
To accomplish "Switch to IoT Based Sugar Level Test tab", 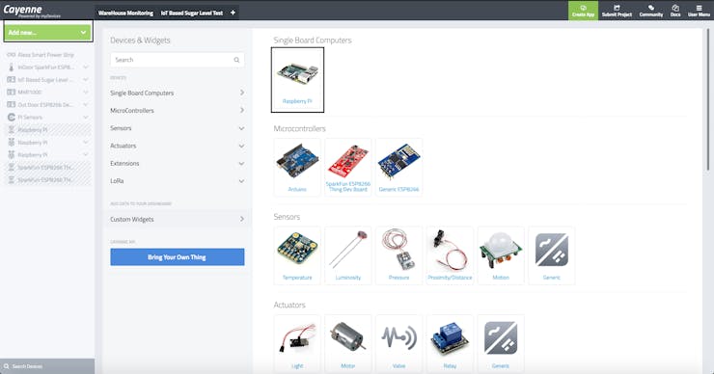I will point(192,13).
